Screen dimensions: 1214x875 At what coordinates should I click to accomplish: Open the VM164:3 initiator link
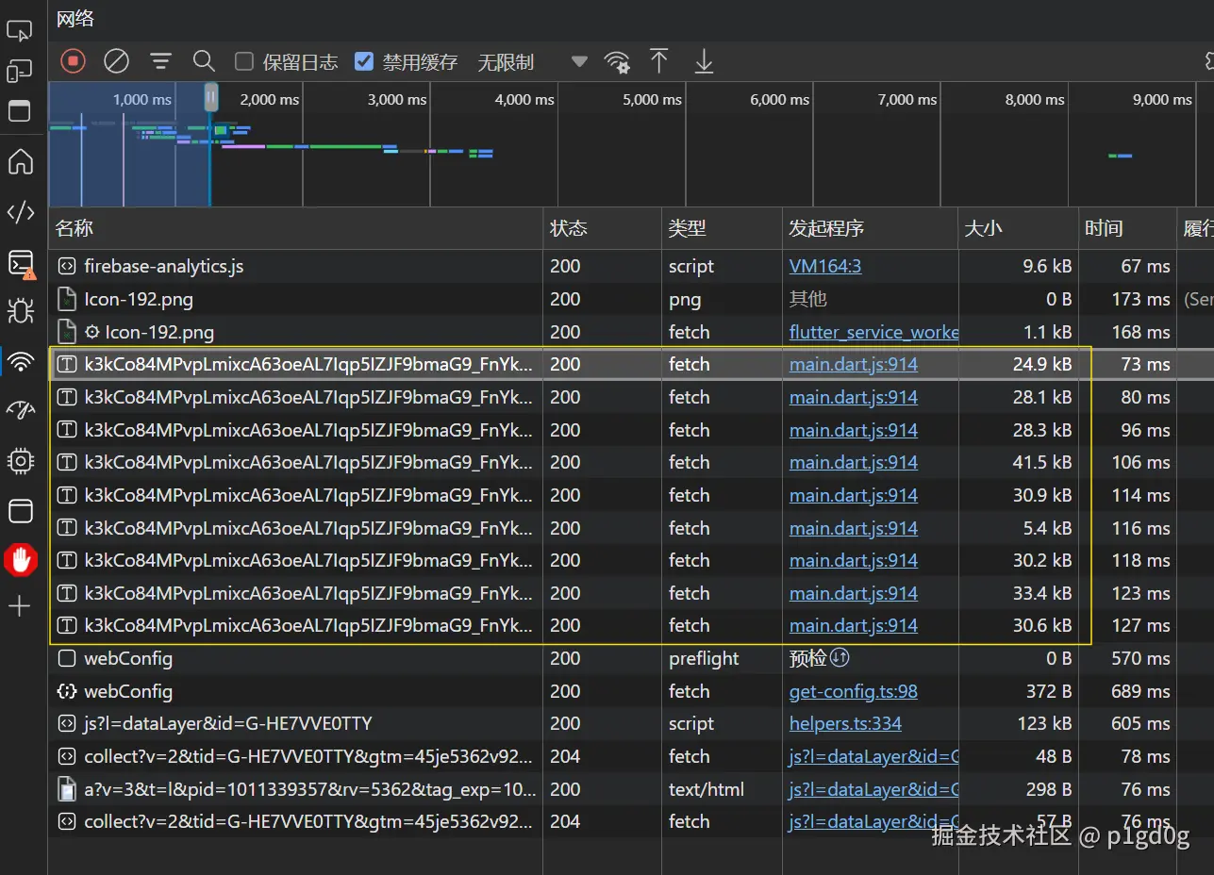click(824, 267)
